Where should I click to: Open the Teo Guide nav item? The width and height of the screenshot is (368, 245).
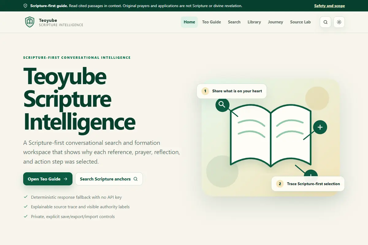click(x=212, y=22)
